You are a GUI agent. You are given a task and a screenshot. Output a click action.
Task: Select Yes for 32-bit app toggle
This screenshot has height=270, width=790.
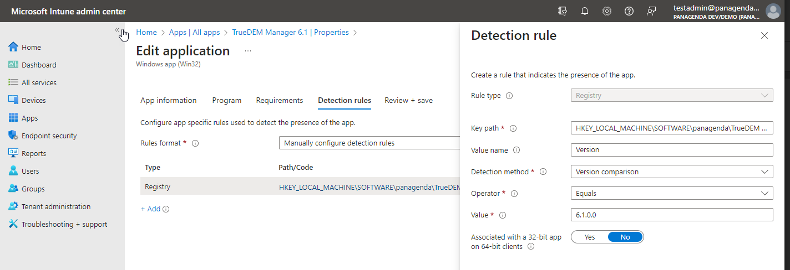pyautogui.click(x=590, y=237)
